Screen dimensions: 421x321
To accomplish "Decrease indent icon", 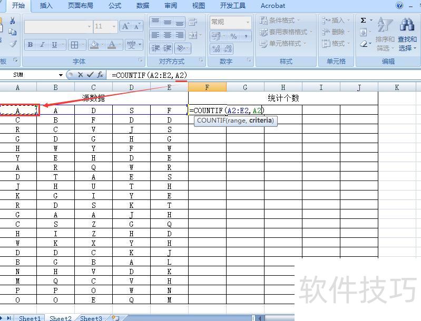I will point(155,48).
